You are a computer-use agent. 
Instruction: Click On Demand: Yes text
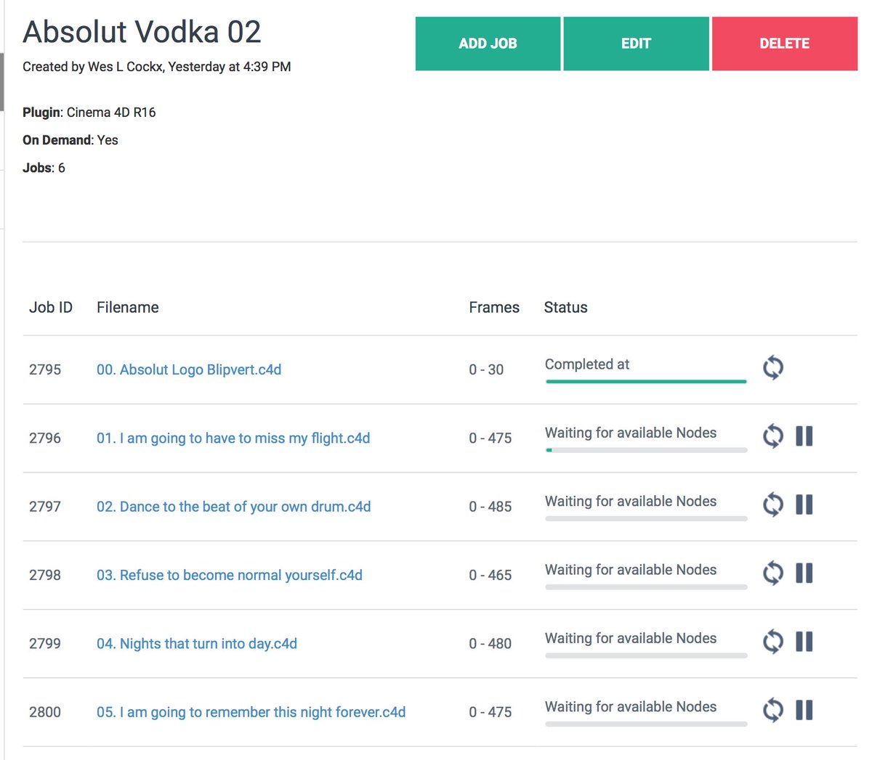[x=70, y=140]
